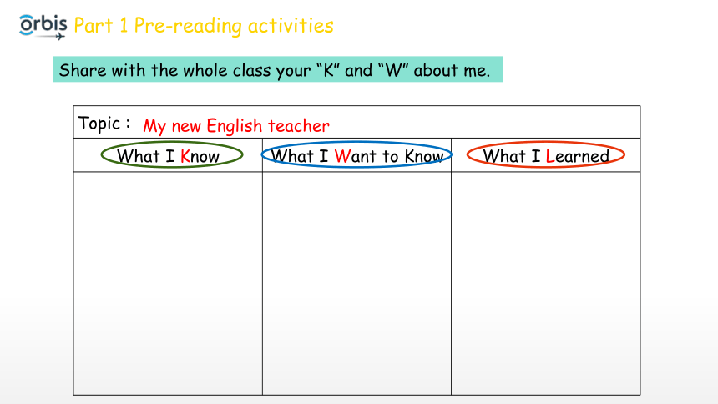Click the 'What I Want to Know' header oval

[356, 154]
